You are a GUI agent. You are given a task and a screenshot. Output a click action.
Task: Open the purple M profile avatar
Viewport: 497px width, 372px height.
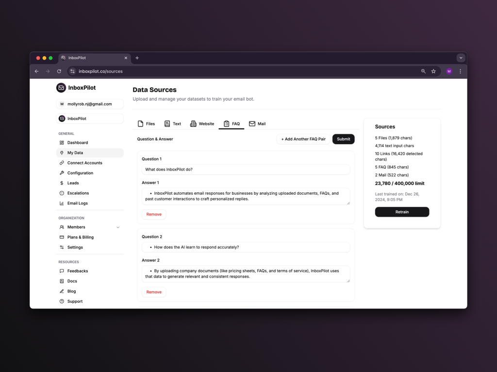coord(449,72)
